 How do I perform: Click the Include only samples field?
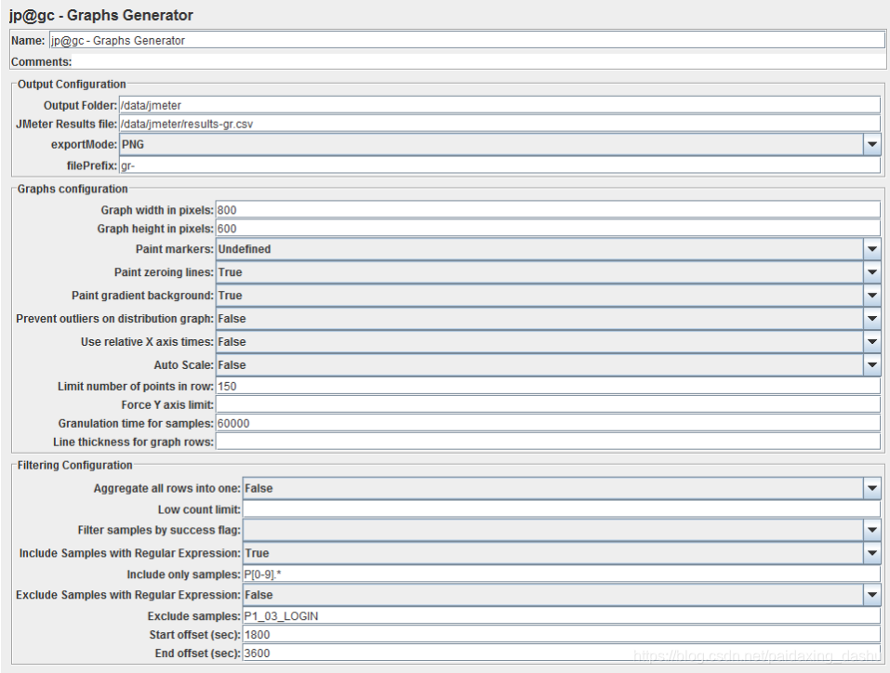point(562,574)
